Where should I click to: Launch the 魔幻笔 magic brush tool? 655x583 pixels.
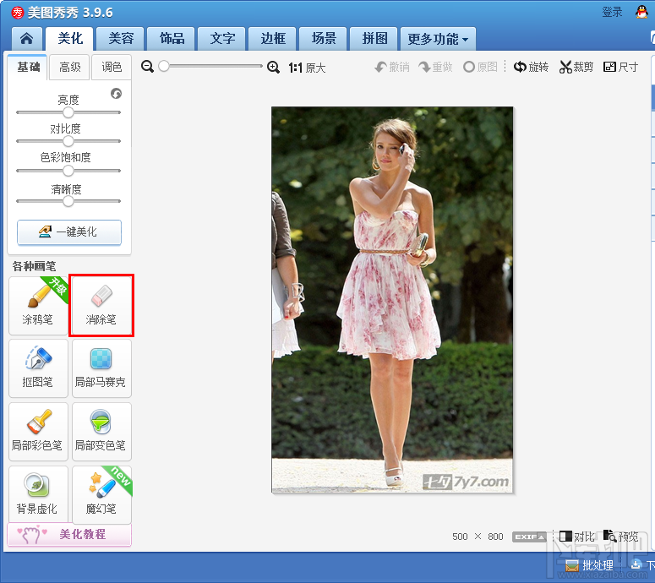(101, 494)
